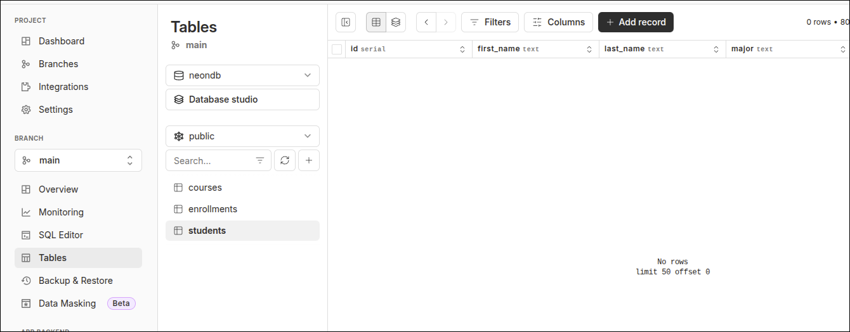
Task: Click the Add record button
Action: coord(636,22)
